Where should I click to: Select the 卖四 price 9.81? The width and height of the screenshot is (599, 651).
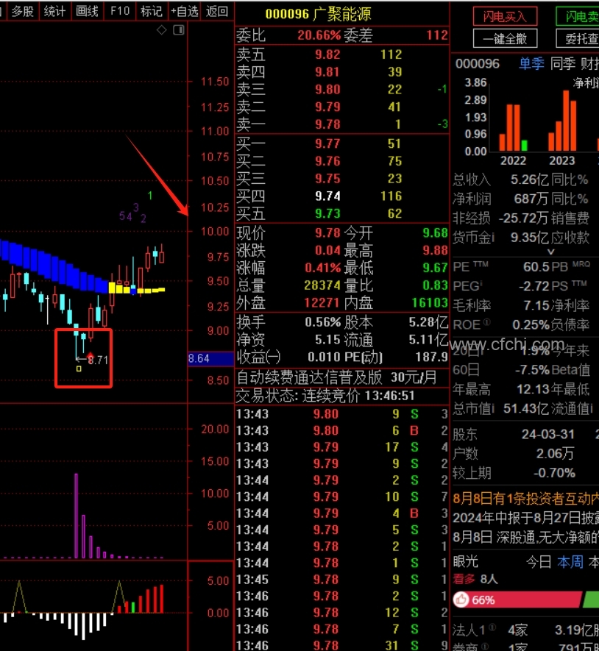coord(327,72)
